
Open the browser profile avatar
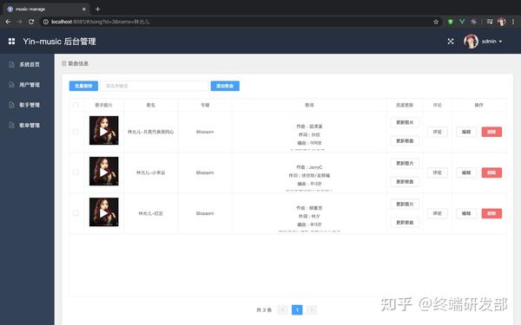[501, 22]
